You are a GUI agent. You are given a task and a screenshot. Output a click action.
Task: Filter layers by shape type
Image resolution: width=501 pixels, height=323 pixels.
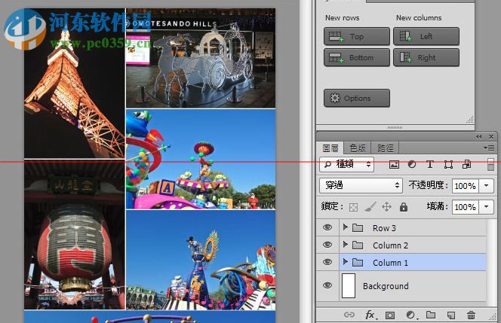(x=448, y=165)
